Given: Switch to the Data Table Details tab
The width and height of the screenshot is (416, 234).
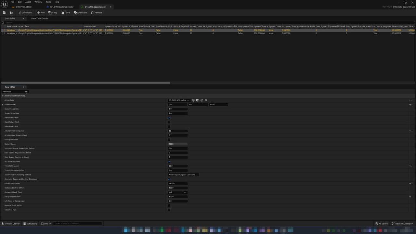Looking at the screenshot, I should point(40,19).
